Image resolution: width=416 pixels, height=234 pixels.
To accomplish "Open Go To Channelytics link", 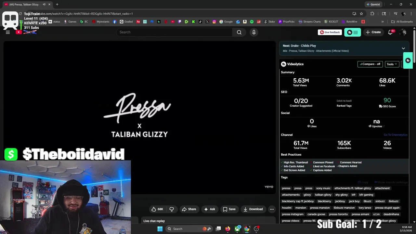I will [395, 135].
